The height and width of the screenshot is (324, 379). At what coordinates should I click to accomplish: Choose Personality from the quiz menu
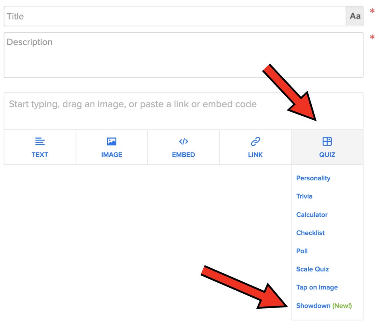pyautogui.click(x=313, y=178)
